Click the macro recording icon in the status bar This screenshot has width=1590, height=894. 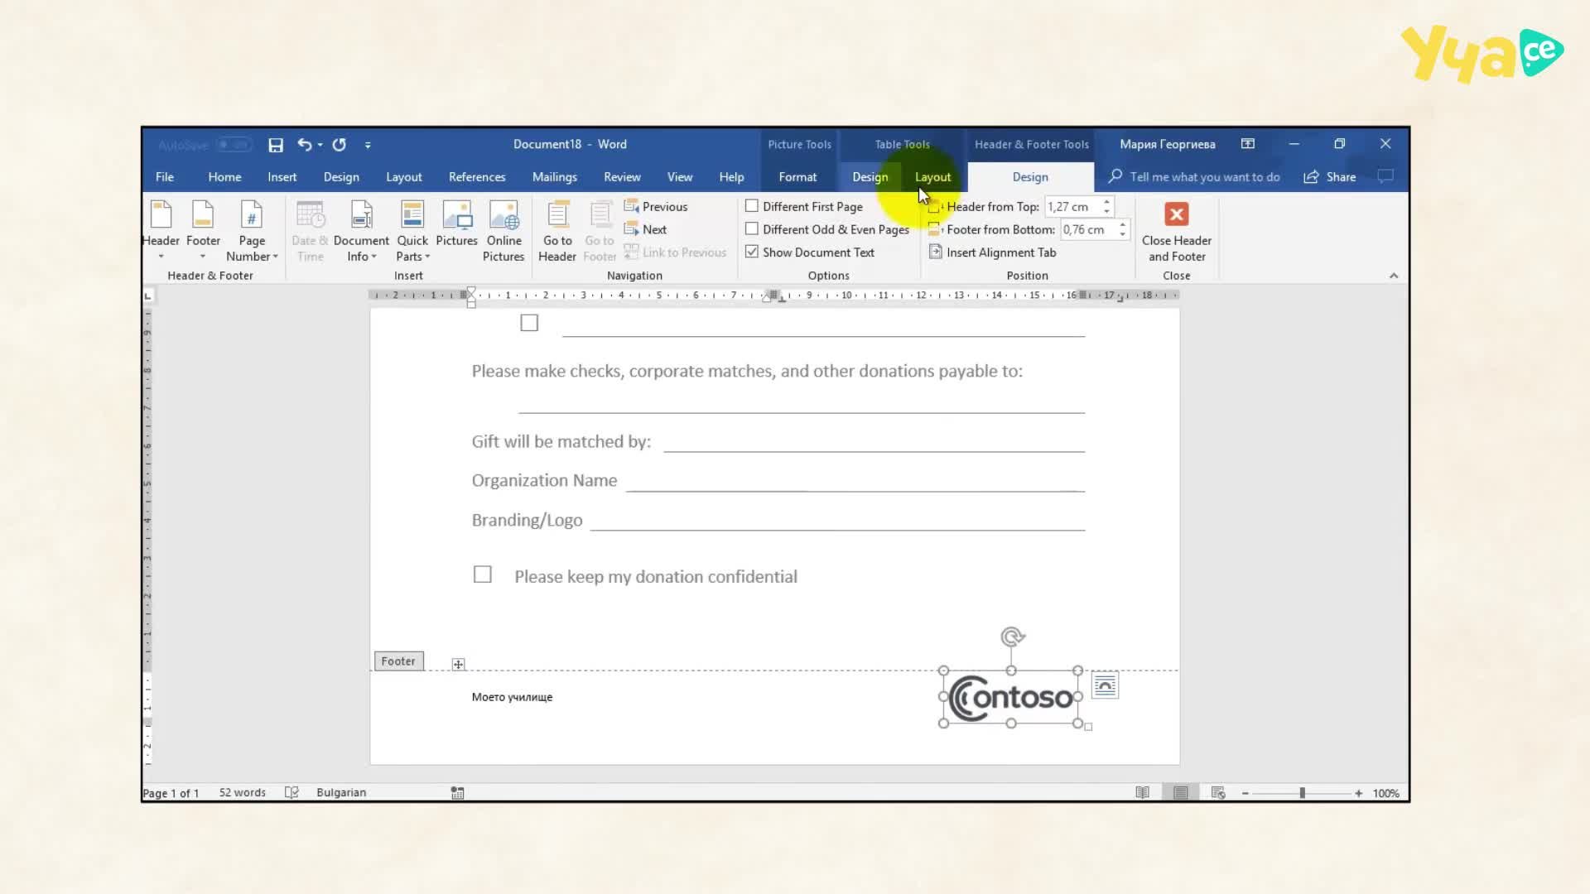click(457, 793)
